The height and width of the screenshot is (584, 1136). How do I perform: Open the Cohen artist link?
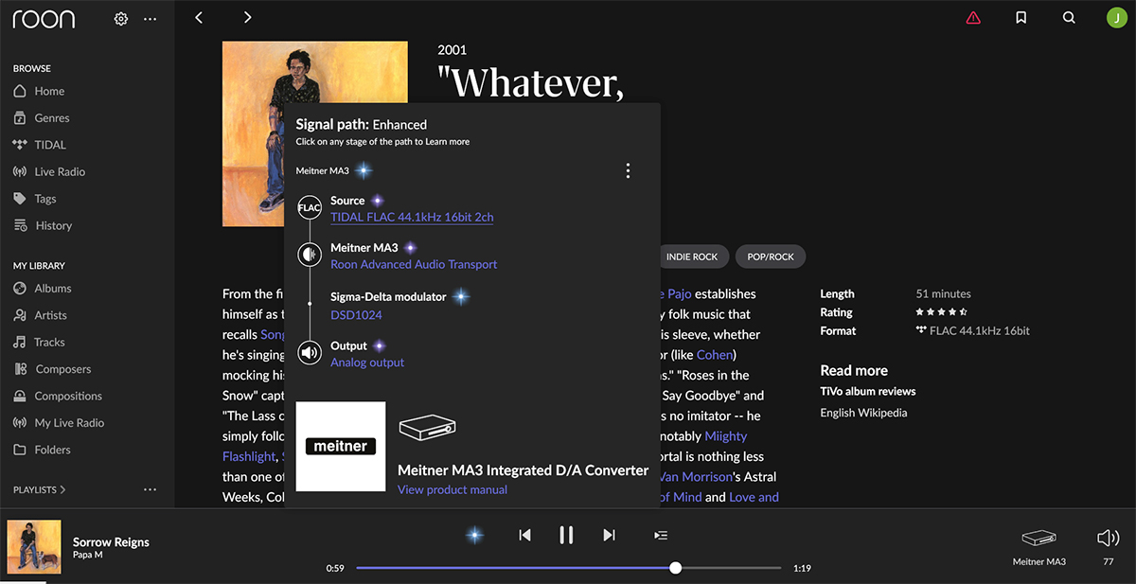(x=714, y=355)
